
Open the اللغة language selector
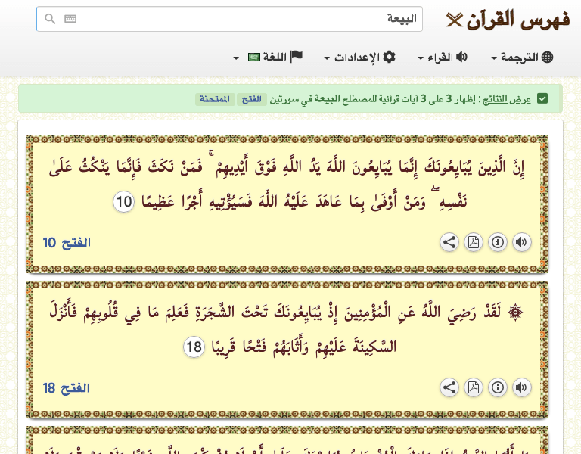pos(269,58)
